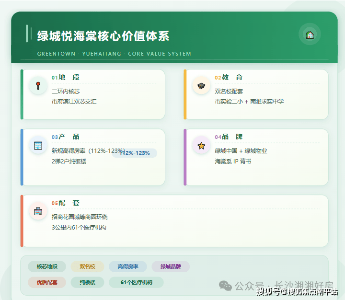
Task: Select the 高得房率 tag
Action: (x=128, y=266)
